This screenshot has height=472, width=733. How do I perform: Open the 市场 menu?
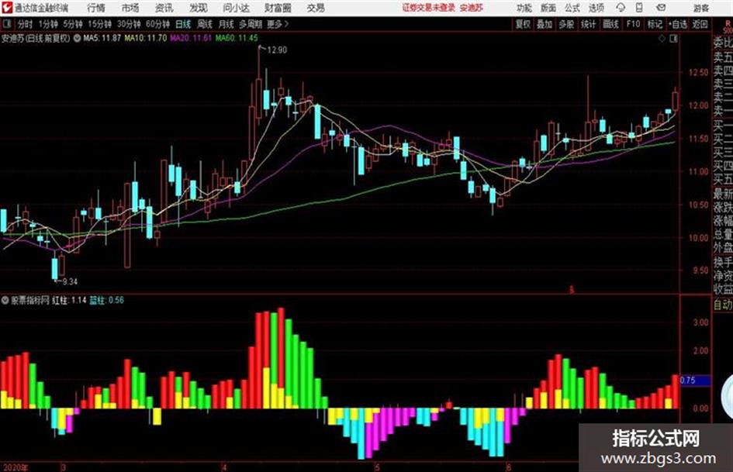[x=130, y=8]
